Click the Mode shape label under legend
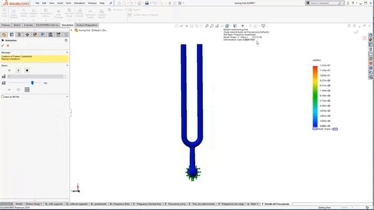The image size is (374, 210). click(325, 129)
